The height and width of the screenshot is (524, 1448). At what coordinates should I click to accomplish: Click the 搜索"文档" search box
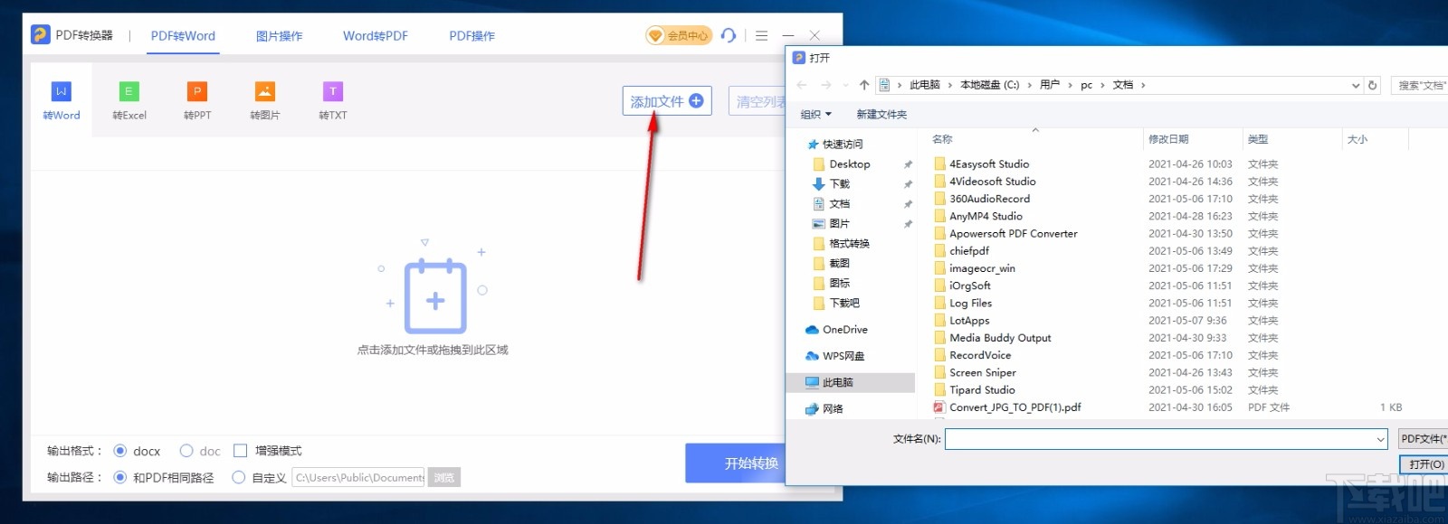1419,85
